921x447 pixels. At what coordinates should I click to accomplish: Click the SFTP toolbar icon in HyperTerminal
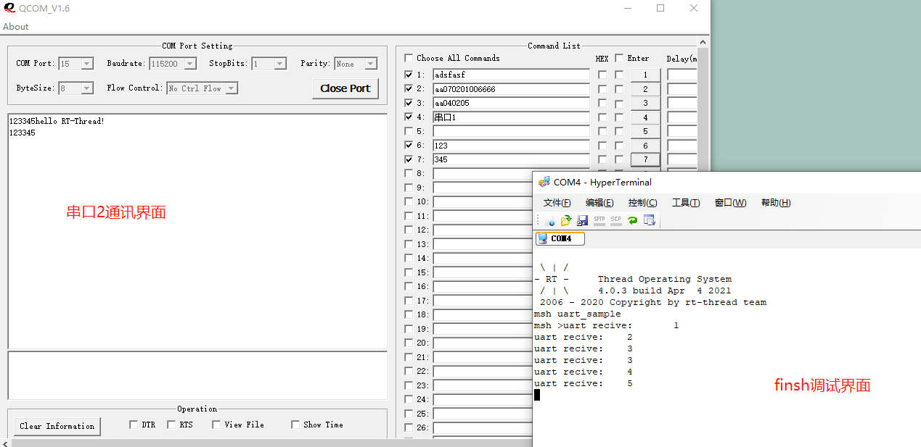pos(599,220)
